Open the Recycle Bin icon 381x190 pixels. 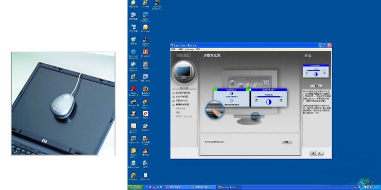coord(134,41)
